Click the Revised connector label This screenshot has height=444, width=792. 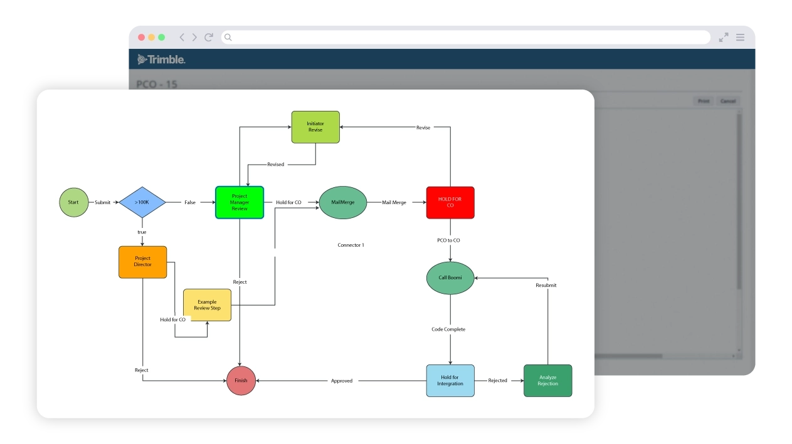click(276, 165)
